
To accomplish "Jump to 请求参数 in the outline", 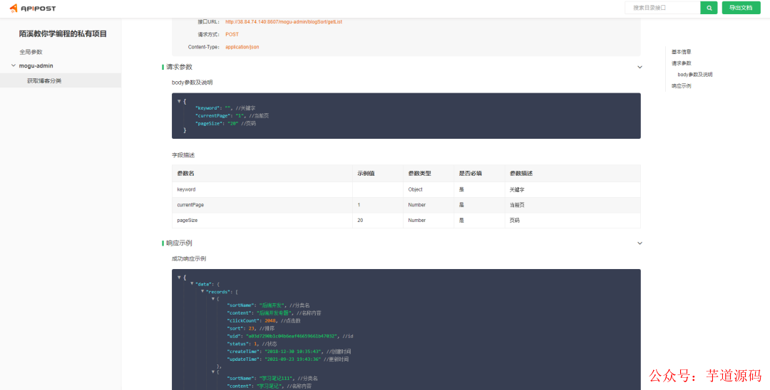I will click(x=681, y=63).
